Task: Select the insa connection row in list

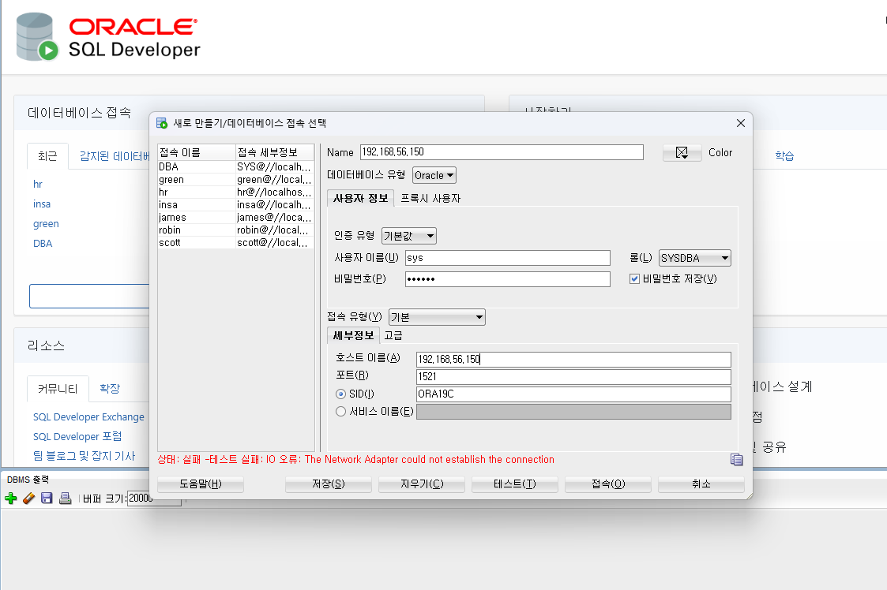Action: [x=235, y=204]
